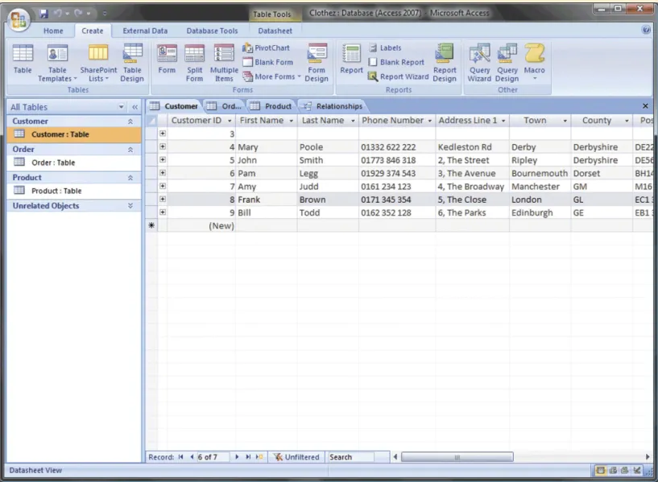The width and height of the screenshot is (658, 482).
Task: Save using Quick Access toolbar icon
Action: (x=43, y=14)
